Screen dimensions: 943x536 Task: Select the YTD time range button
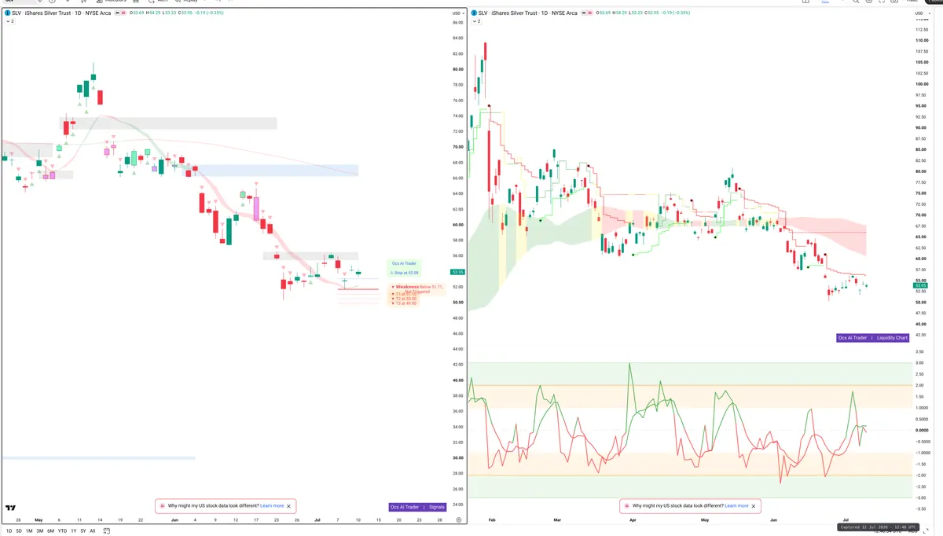tap(62, 531)
